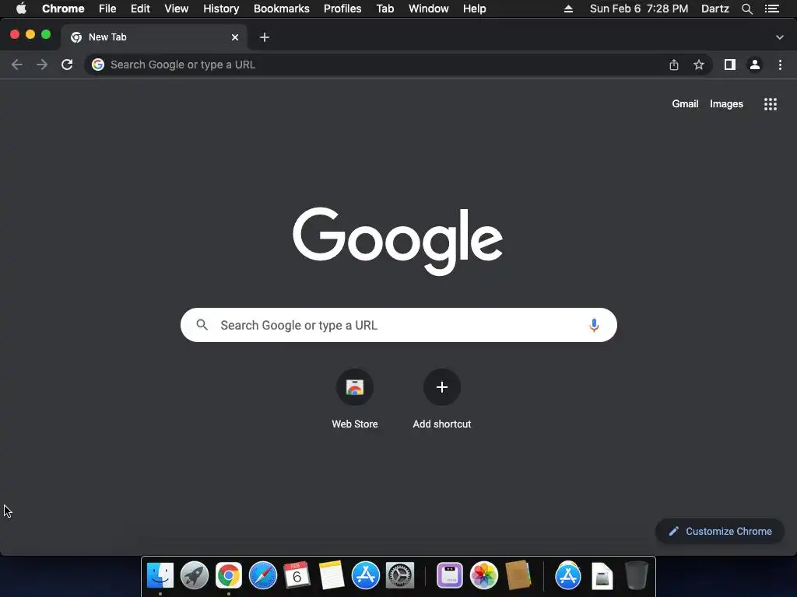Start voice search with microphone
Screen dimensions: 797x597
[594, 325]
